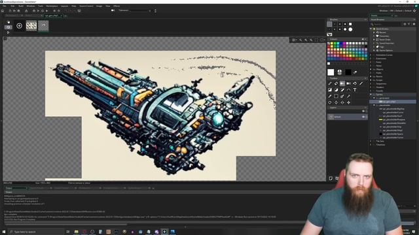The height and width of the screenshot is (235, 419).
Task: Select the Ellipse shape tool
Action: click(x=336, y=90)
